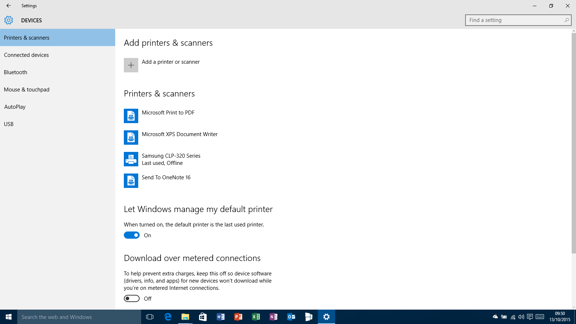Click the Search the web and Windows box
This screenshot has width=576, height=324.
(79, 317)
